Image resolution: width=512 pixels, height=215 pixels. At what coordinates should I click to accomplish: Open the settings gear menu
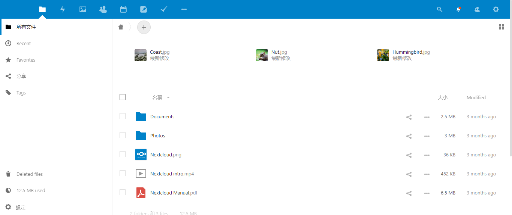point(496,9)
